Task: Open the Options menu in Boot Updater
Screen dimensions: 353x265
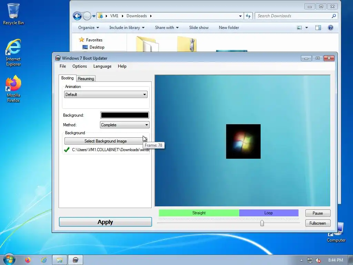Action: [80, 66]
